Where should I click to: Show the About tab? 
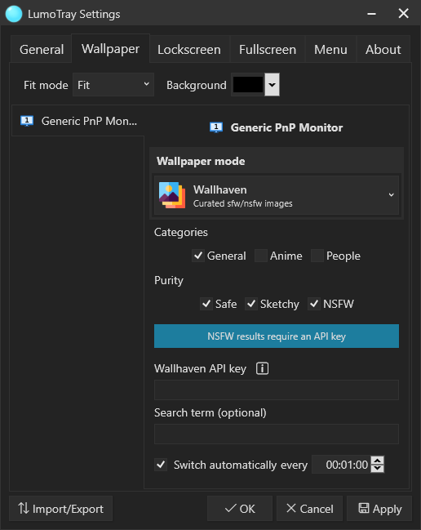[383, 49]
